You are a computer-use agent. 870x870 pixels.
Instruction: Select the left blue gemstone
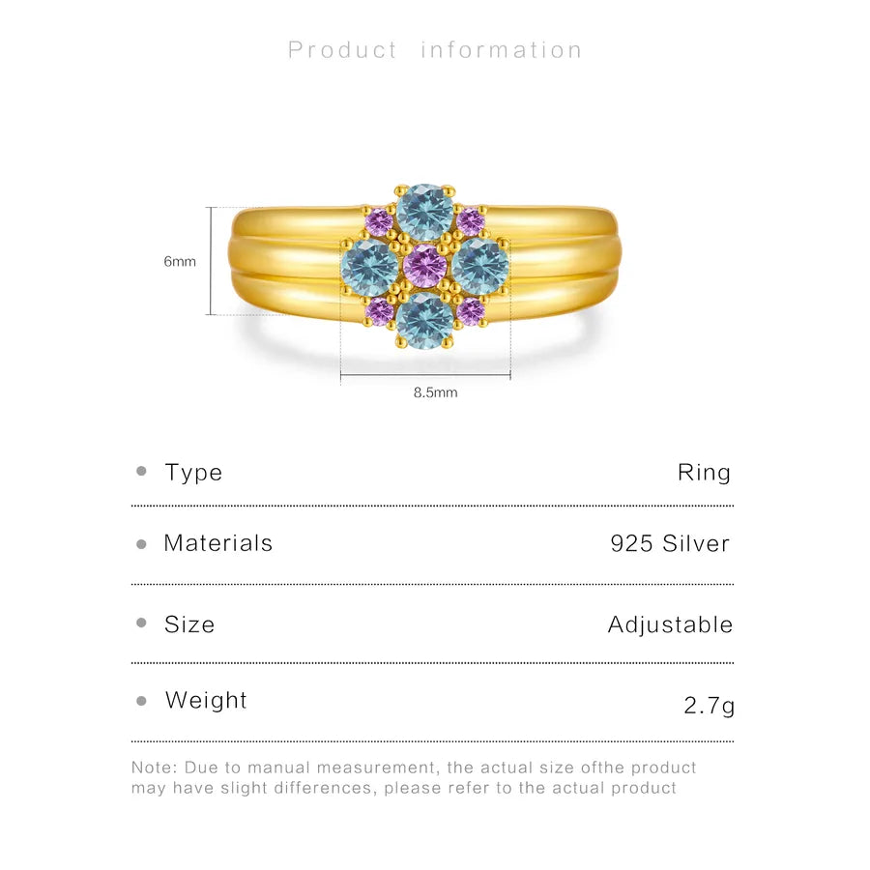[x=370, y=267]
